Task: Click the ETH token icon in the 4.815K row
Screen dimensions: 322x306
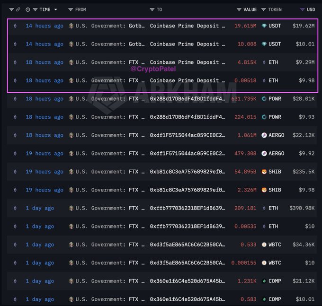Action: tap(264, 62)
